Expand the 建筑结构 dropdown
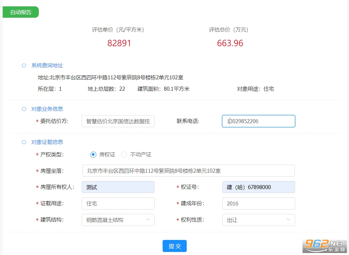The image size is (349, 255). pyautogui.click(x=118, y=220)
